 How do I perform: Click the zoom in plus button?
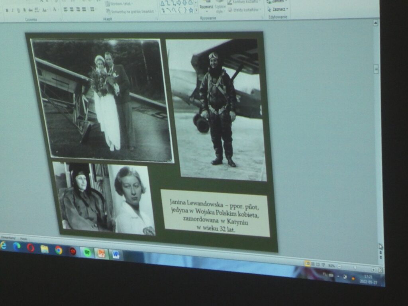(373, 270)
